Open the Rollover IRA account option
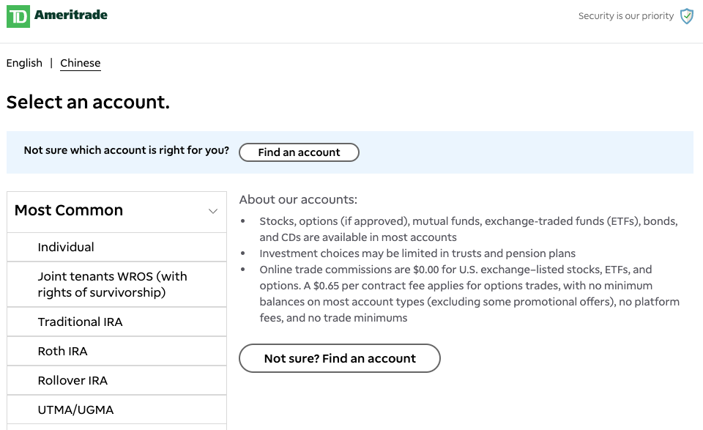This screenshot has height=430, width=703. coord(72,380)
